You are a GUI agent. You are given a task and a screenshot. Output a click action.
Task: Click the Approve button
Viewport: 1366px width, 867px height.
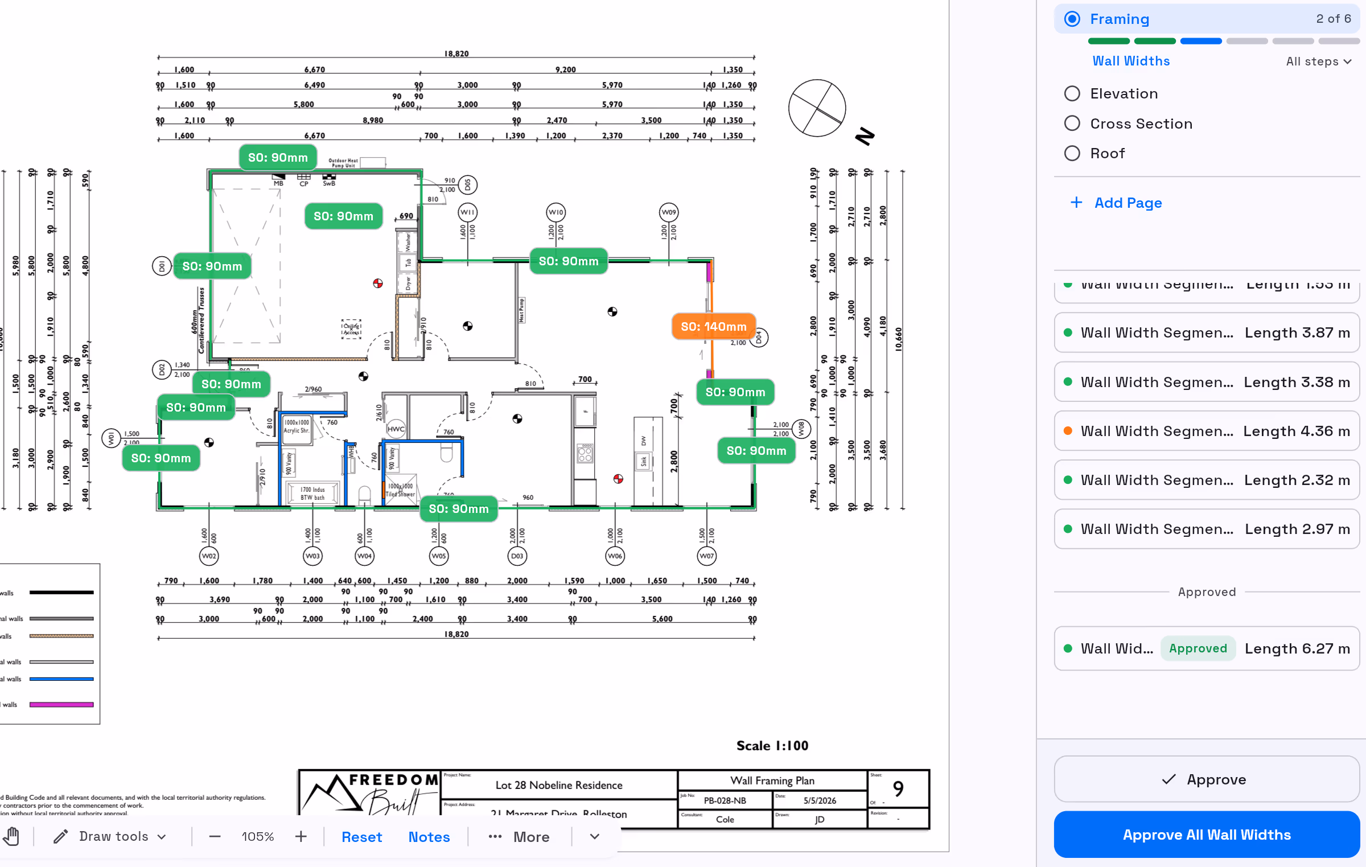(1207, 779)
